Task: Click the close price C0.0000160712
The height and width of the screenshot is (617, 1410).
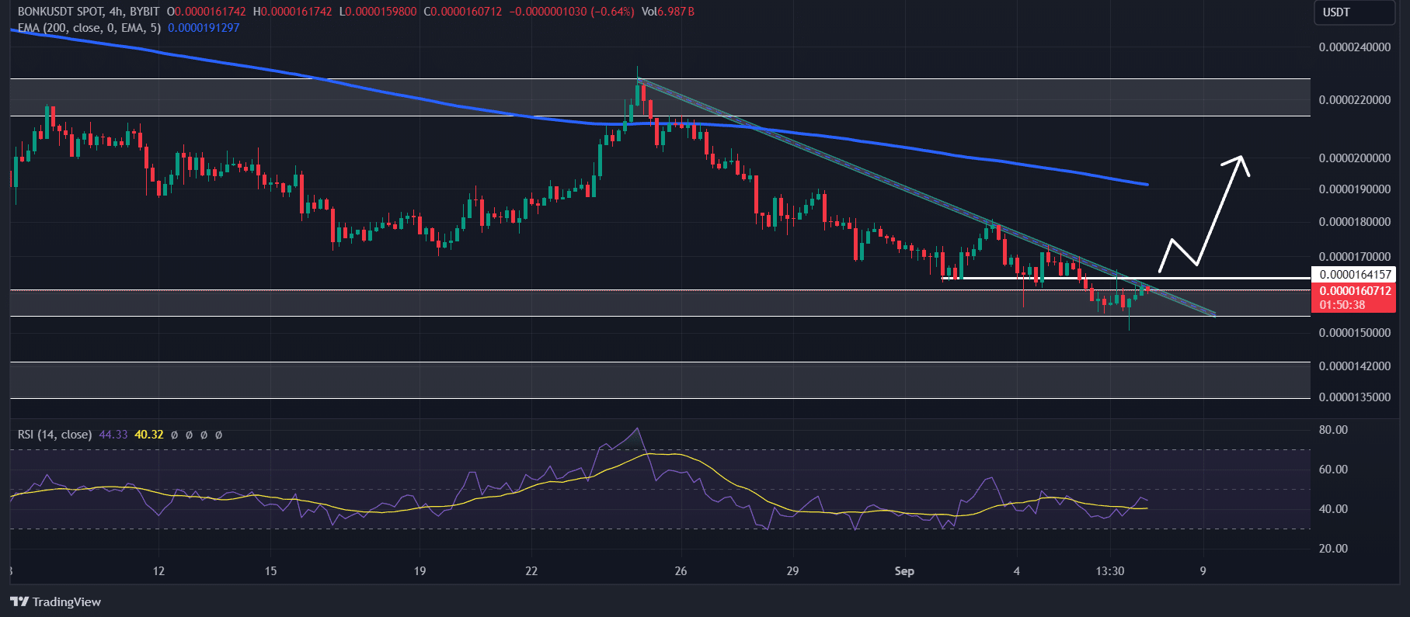Action: (x=463, y=12)
